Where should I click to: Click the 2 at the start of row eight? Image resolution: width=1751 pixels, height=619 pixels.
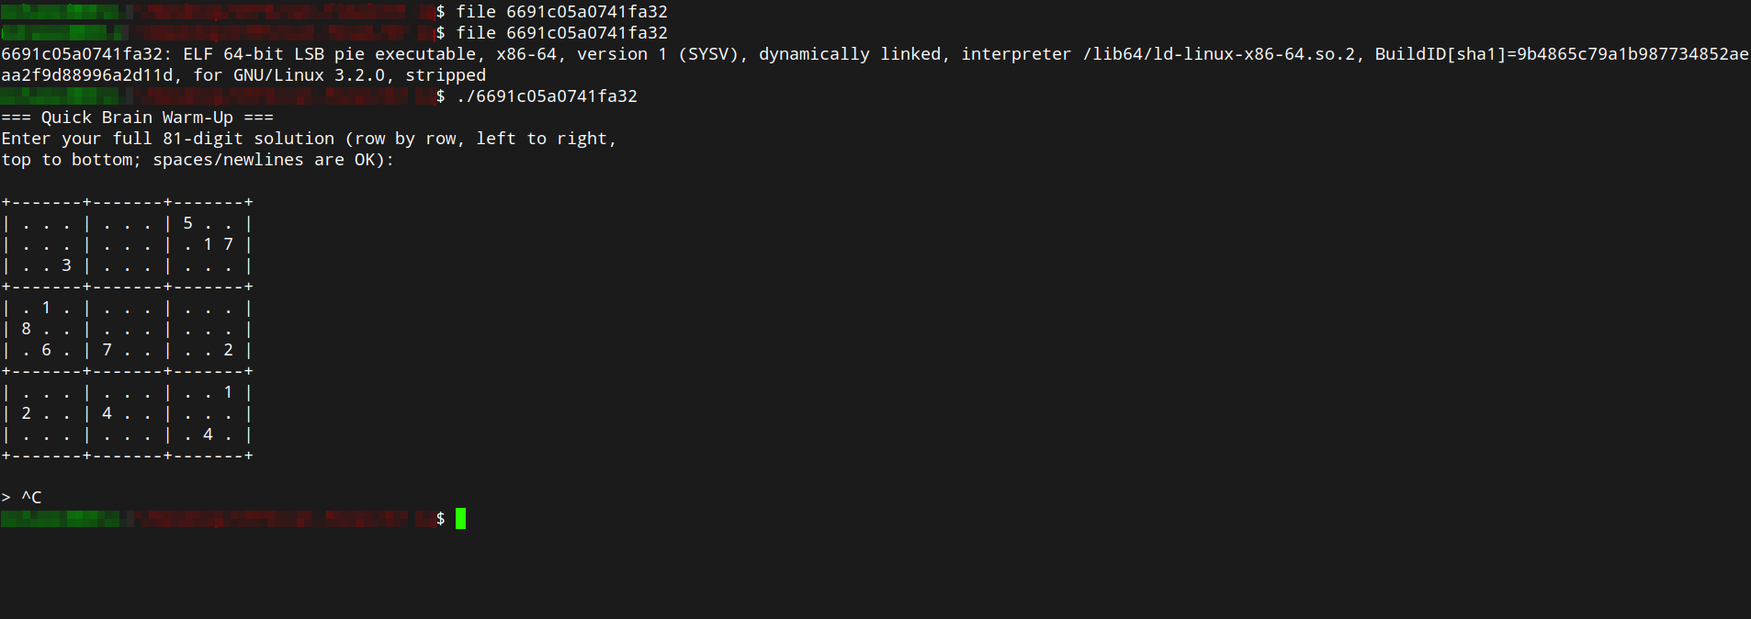coord(26,413)
